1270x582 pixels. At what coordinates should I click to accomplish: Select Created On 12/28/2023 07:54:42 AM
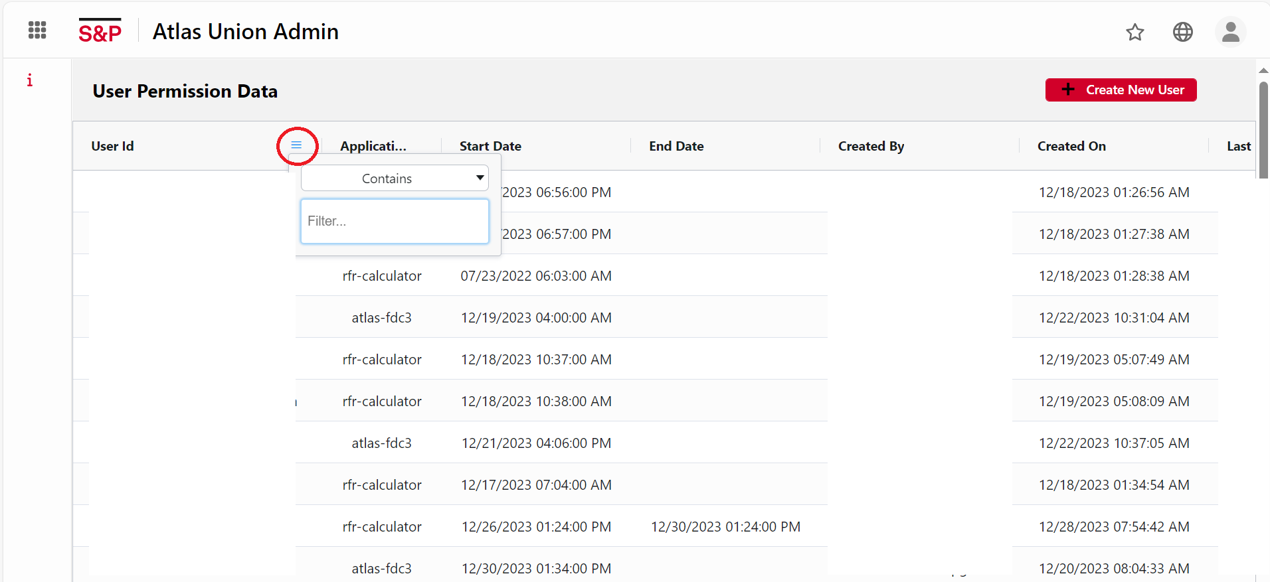click(1115, 527)
